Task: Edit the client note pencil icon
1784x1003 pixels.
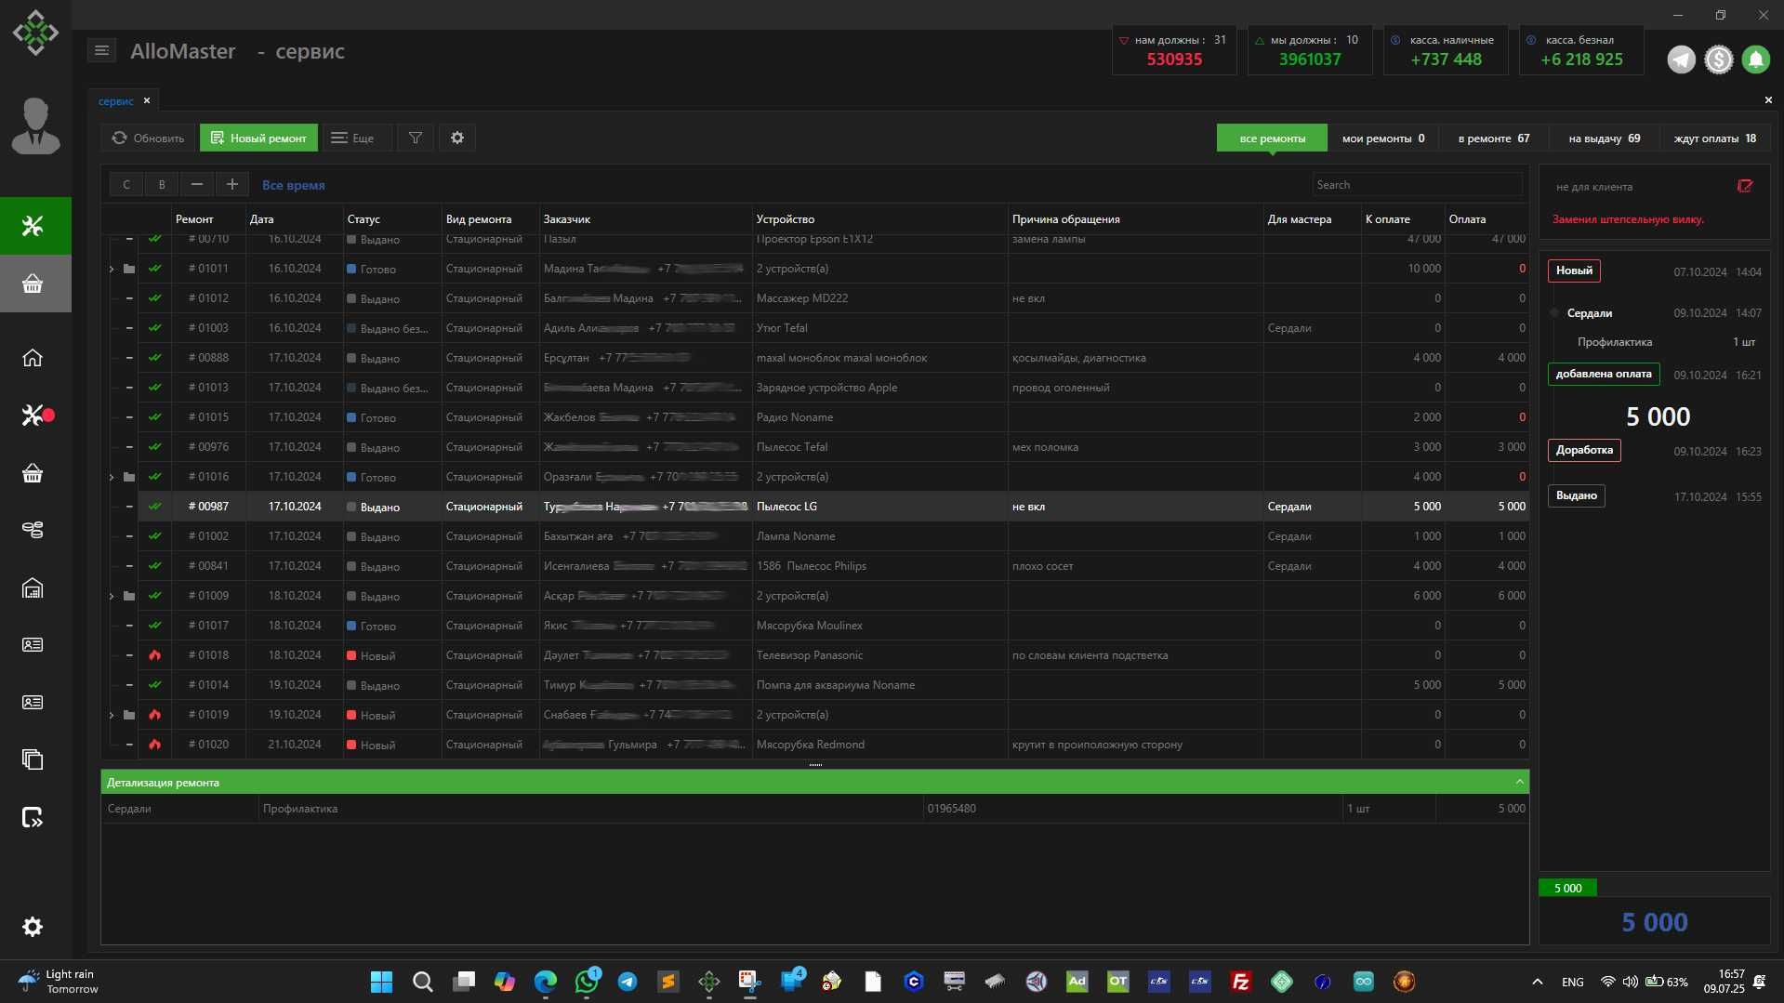Action: point(1745,186)
